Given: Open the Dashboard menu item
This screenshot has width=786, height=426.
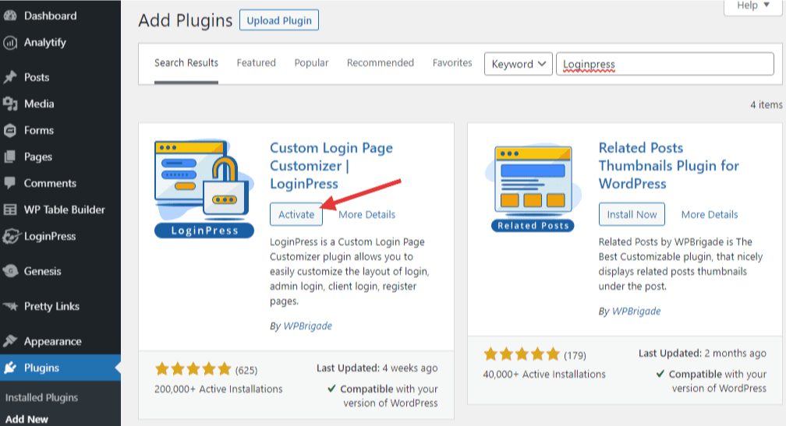Looking at the screenshot, I should [50, 16].
